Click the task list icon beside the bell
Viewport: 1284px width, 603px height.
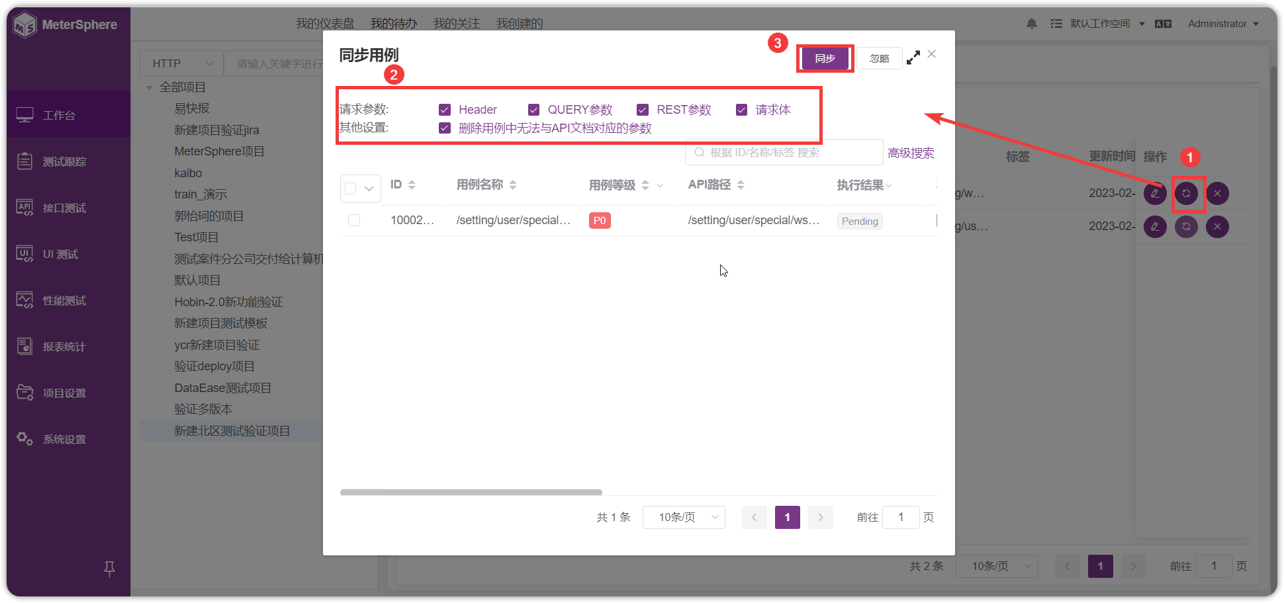tap(1056, 24)
